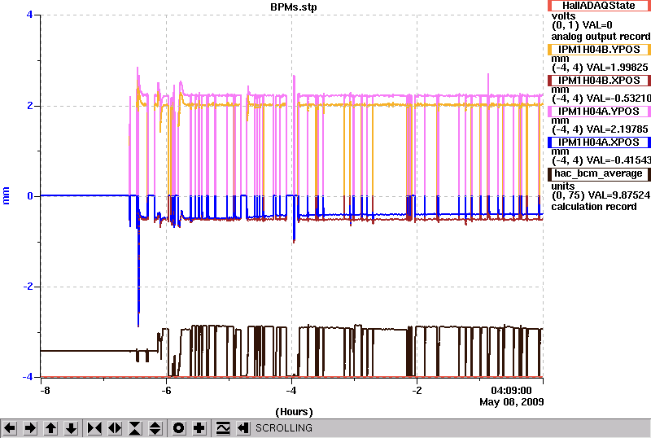
Task: Click the VAL=-0.41543 readout
Action: [x=617, y=160]
